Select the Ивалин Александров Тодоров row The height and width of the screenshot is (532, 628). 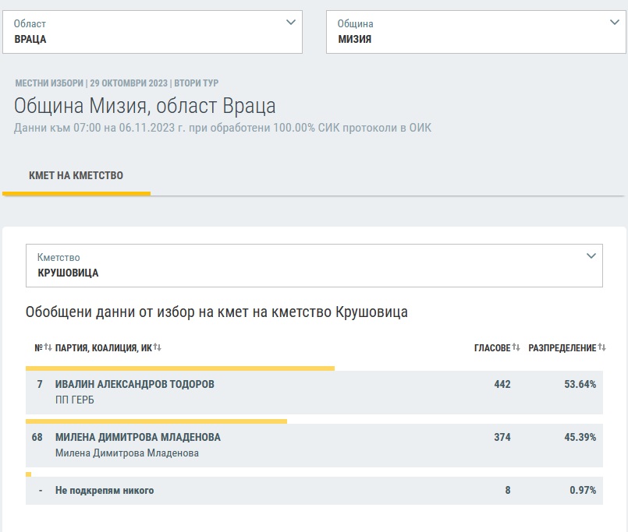(x=314, y=393)
